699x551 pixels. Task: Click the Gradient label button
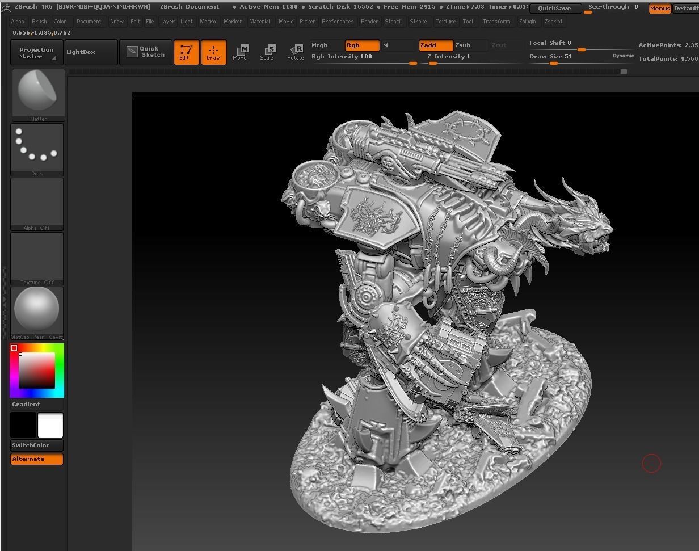tap(27, 405)
